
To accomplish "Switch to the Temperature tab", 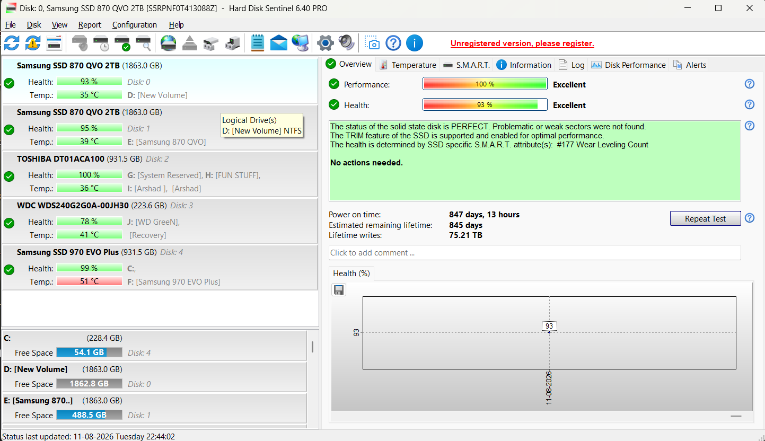I will 408,65.
